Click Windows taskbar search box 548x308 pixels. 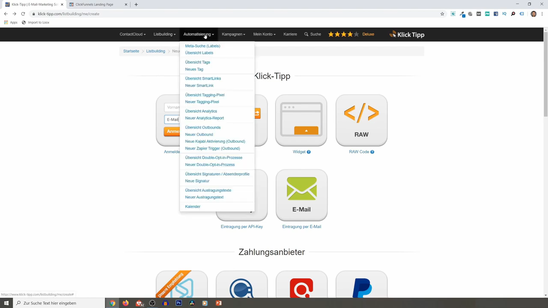[x=59, y=303]
